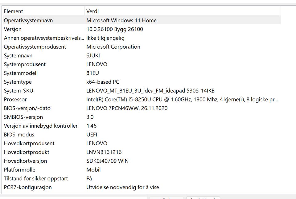Select the value Microsoft Windows 11 Home
The width and height of the screenshot is (296, 199).
click(x=121, y=20)
